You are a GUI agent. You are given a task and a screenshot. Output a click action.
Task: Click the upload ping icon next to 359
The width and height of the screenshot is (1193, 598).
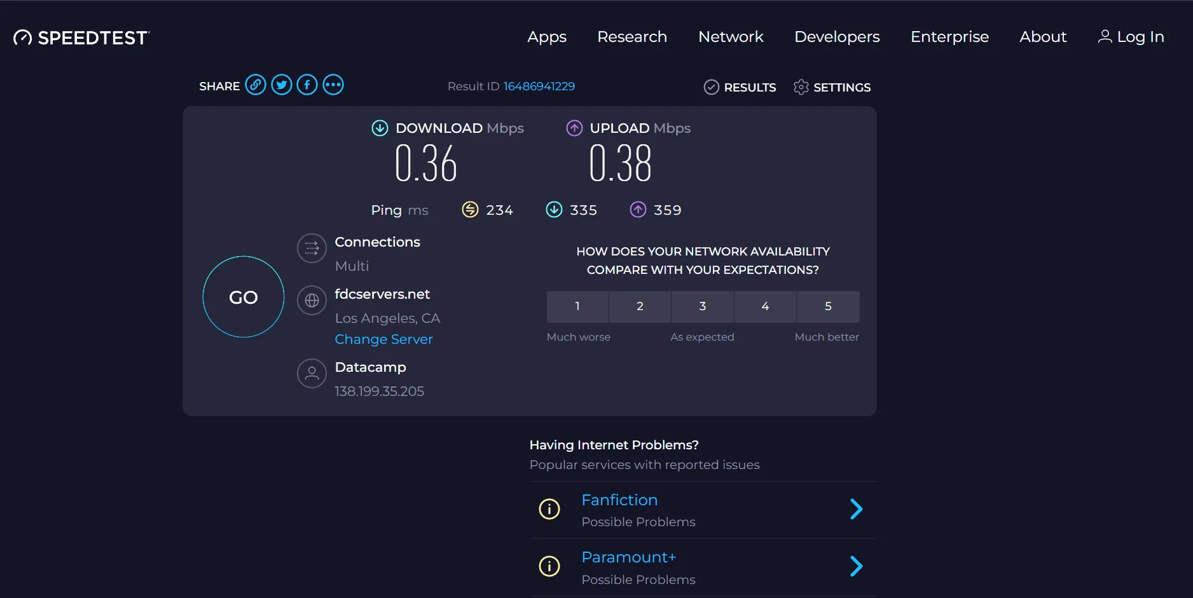click(x=638, y=209)
